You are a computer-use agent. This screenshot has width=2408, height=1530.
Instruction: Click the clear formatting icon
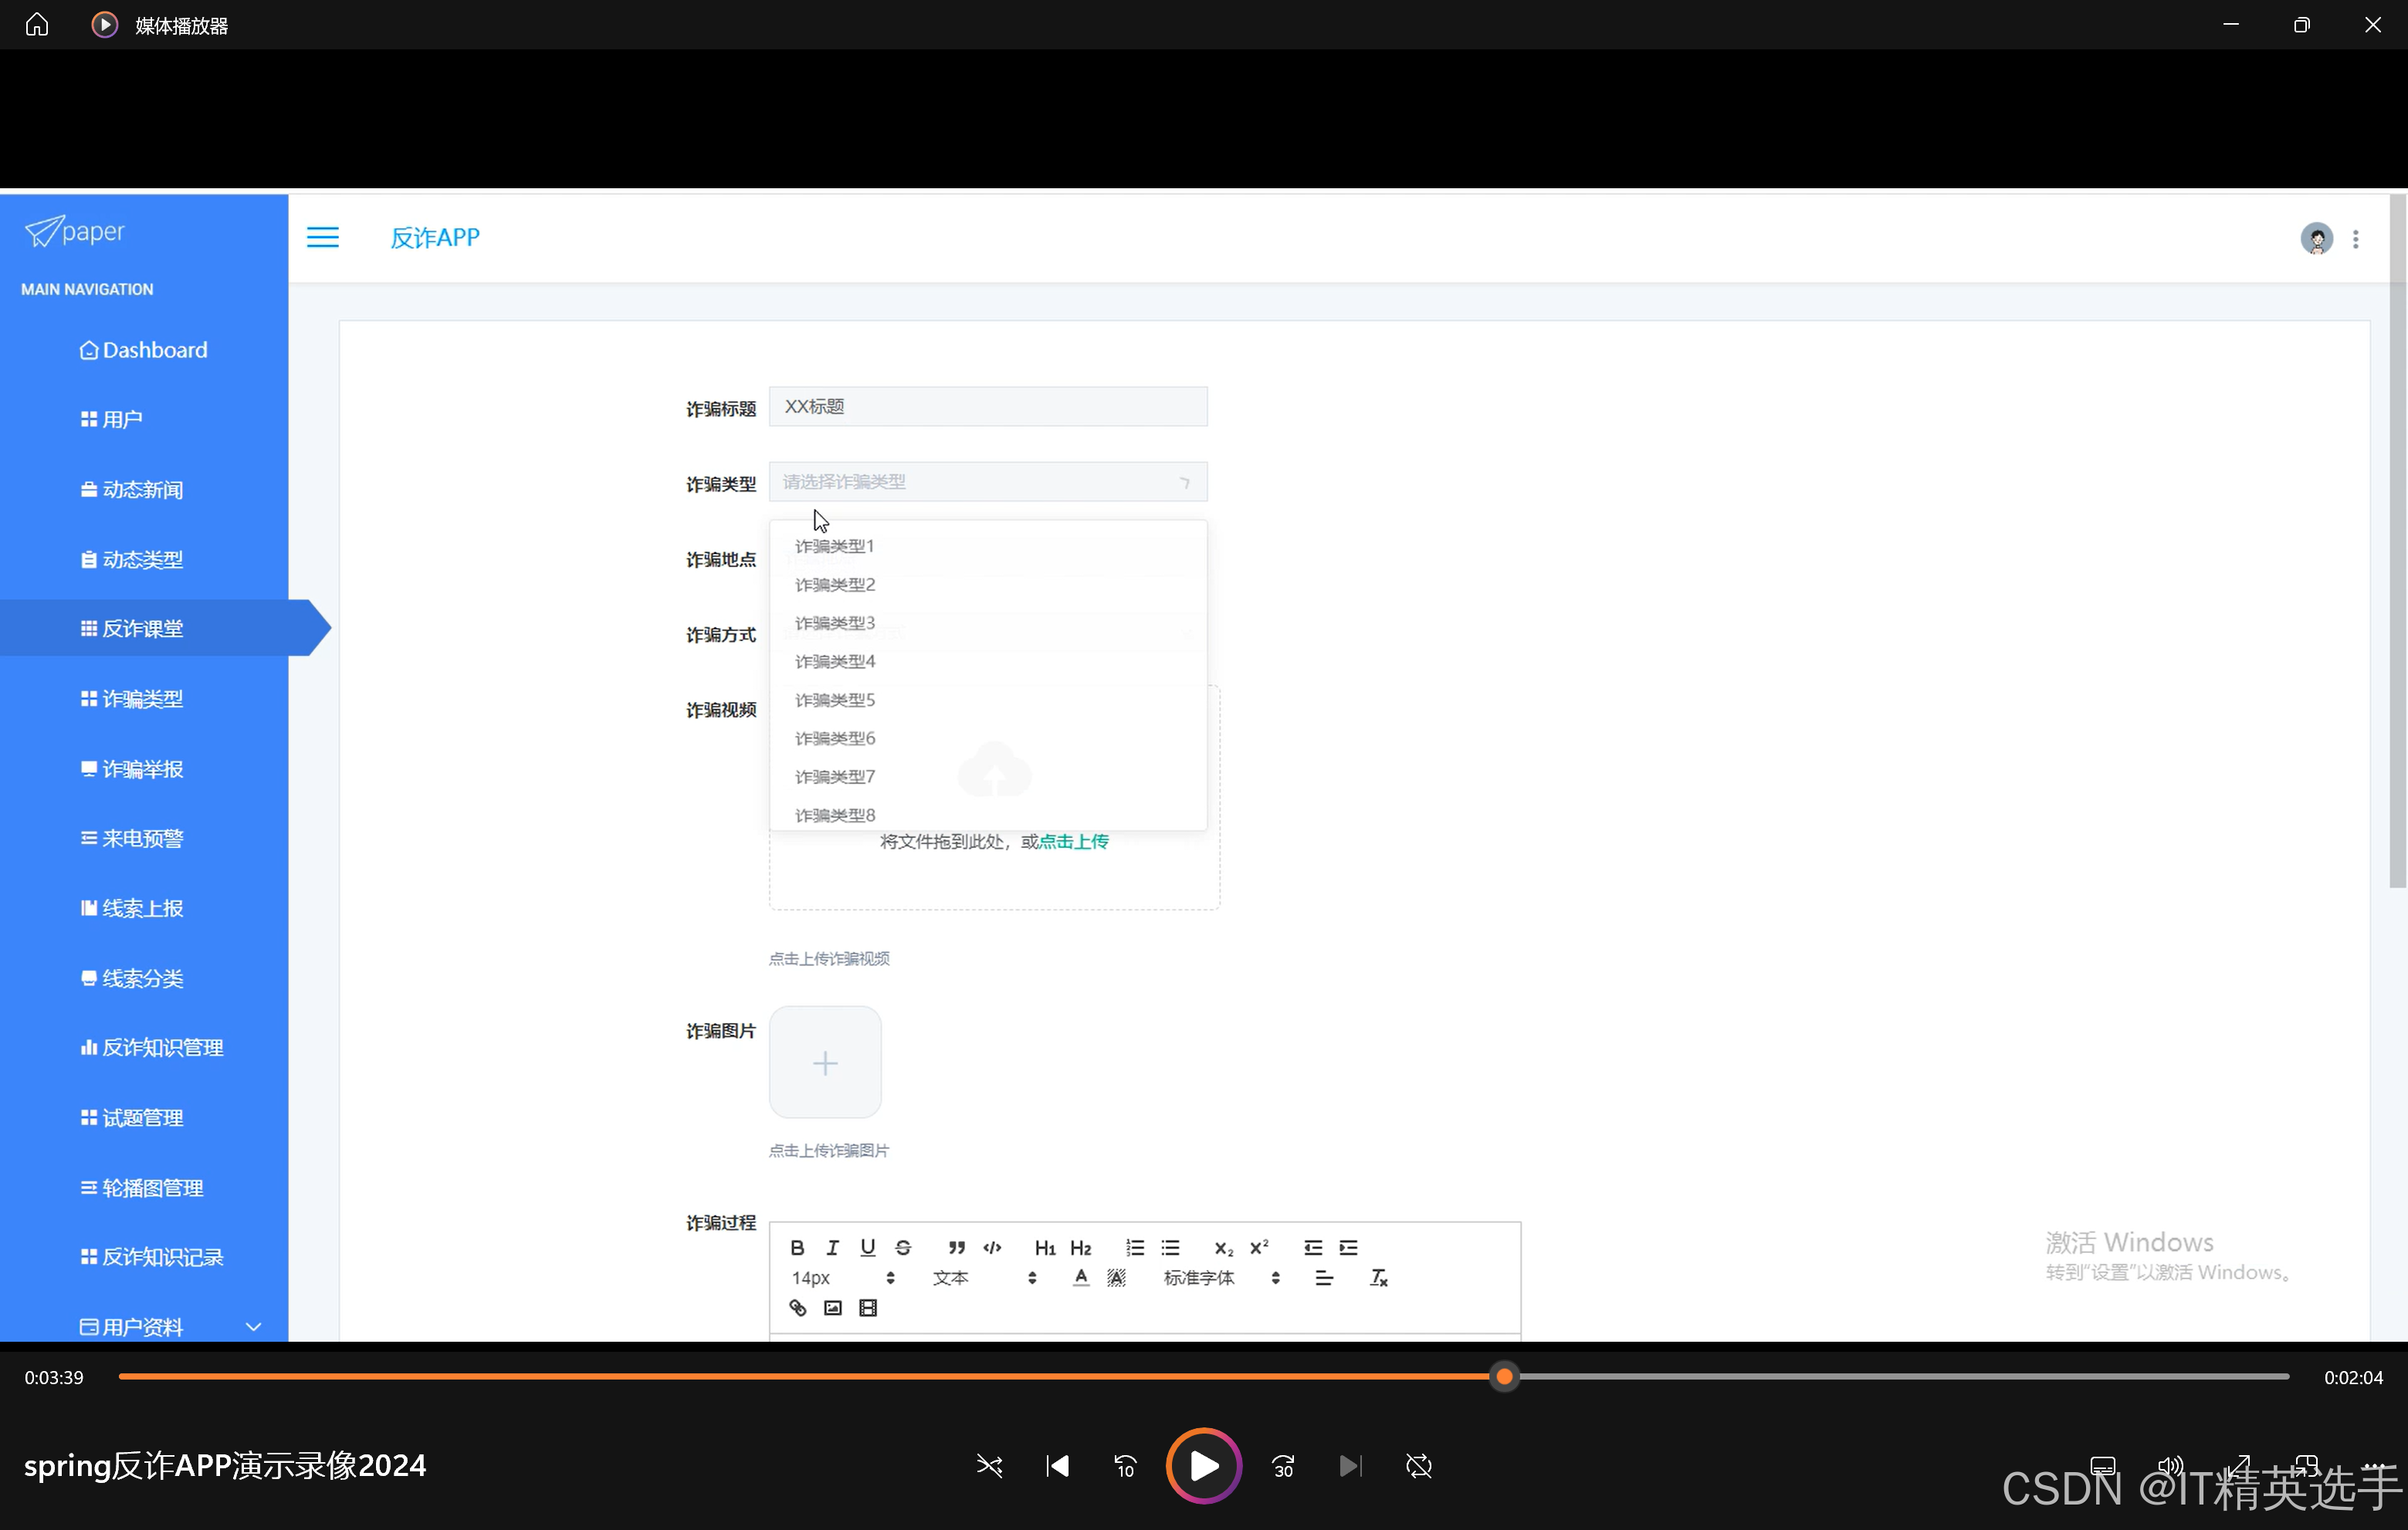(x=1378, y=1277)
